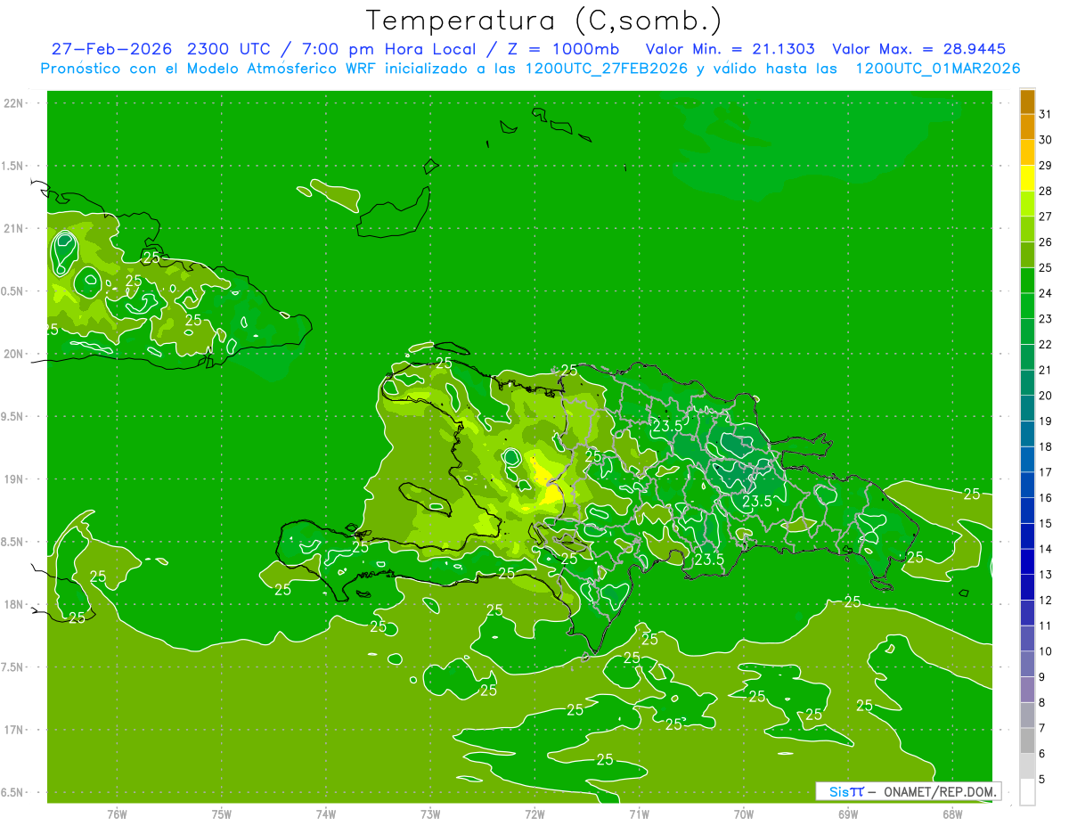Click the "24" value on the color scale
This screenshot has height=826, width=1069.
pyautogui.click(x=1046, y=293)
